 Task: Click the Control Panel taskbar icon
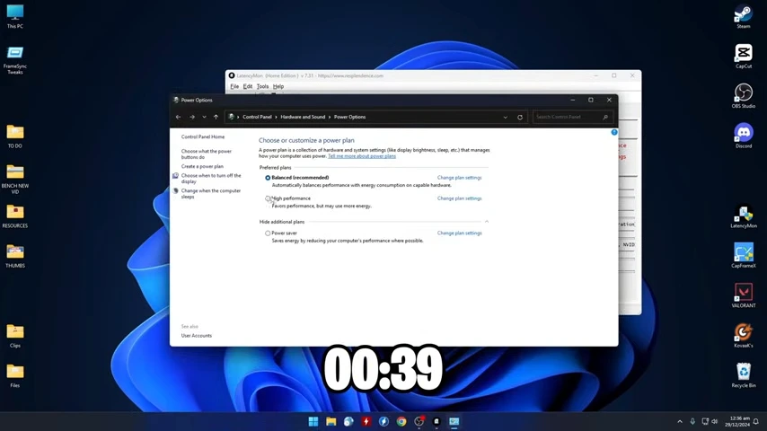pos(454,421)
